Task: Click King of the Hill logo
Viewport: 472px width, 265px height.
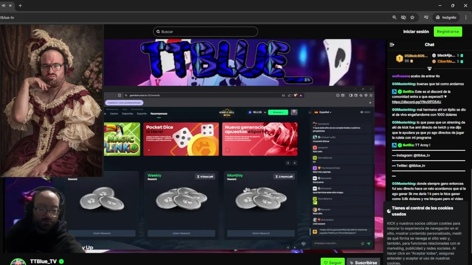Action: (x=227, y=113)
